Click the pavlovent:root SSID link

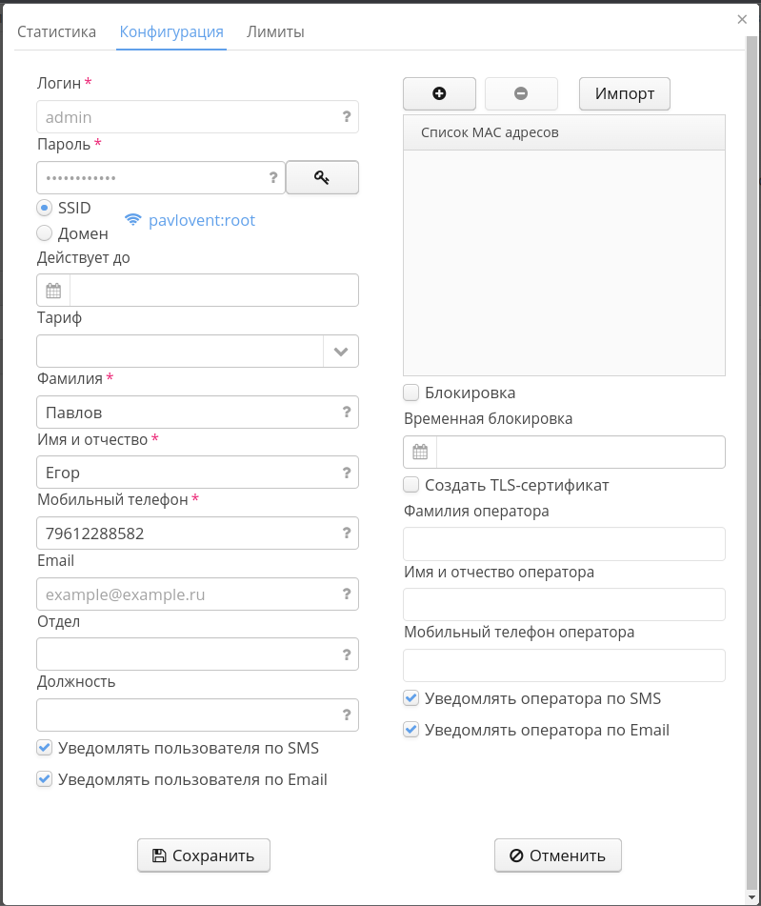(201, 220)
